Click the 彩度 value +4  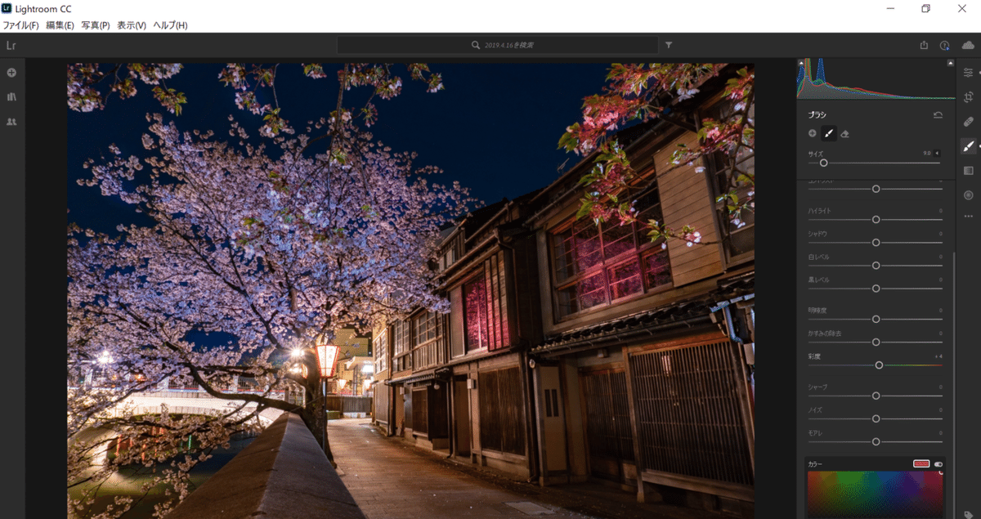pos(938,356)
